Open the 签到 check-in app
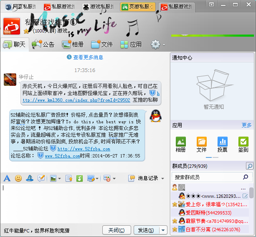 pyautogui.click(x=243, y=144)
